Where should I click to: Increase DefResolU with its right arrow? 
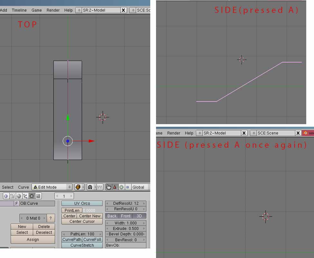[144, 203]
